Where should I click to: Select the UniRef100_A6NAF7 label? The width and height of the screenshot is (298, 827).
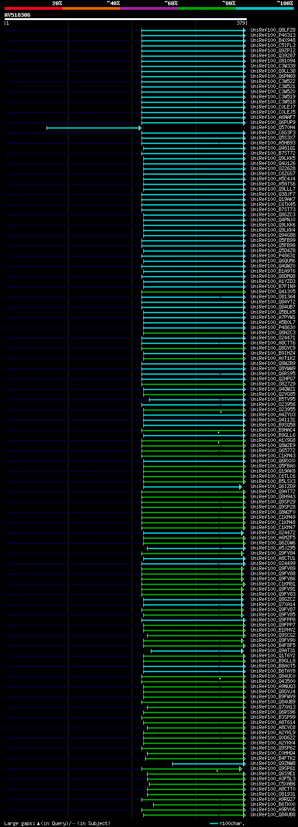point(273,117)
